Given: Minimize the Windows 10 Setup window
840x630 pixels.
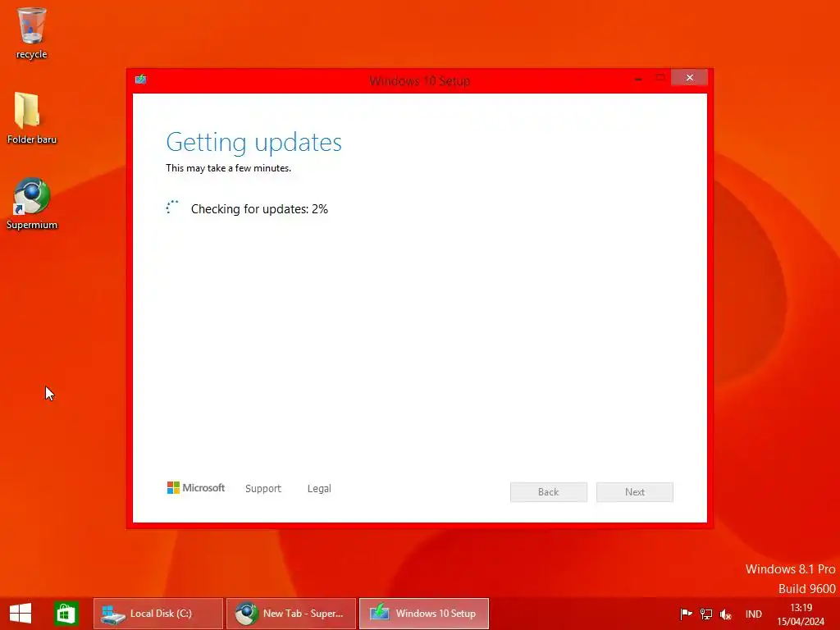Looking at the screenshot, I should (x=638, y=78).
